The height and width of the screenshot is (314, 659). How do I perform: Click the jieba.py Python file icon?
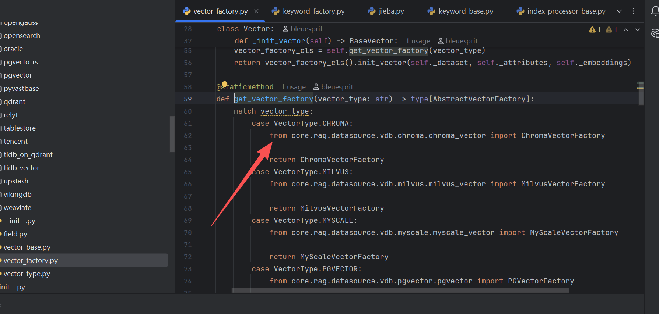pyautogui.click(x=371, y=11)
